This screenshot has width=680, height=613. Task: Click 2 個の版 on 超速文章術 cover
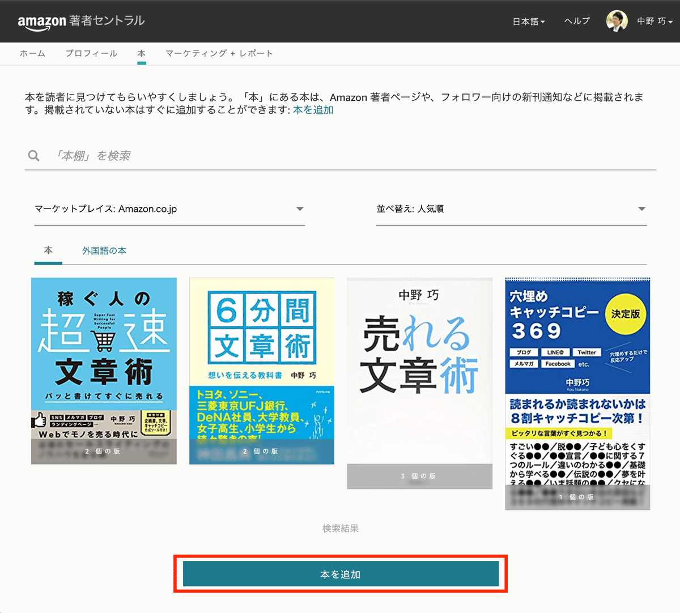tap(103, 452)
